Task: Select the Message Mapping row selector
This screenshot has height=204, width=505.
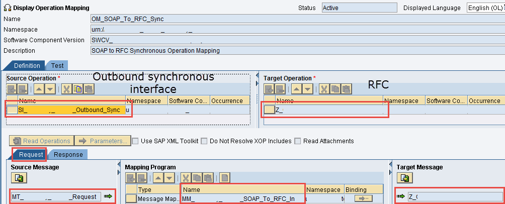Action: click(x=131, y=199)
